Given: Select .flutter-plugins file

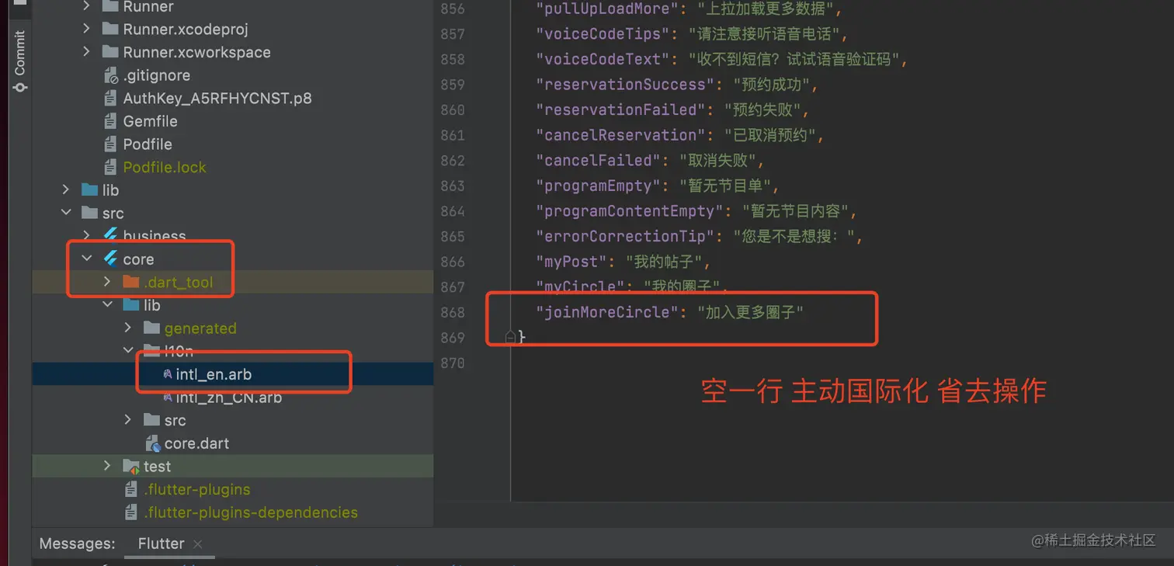Looking at the screenshot, I should pyautogui.click(x=197, y=489).
